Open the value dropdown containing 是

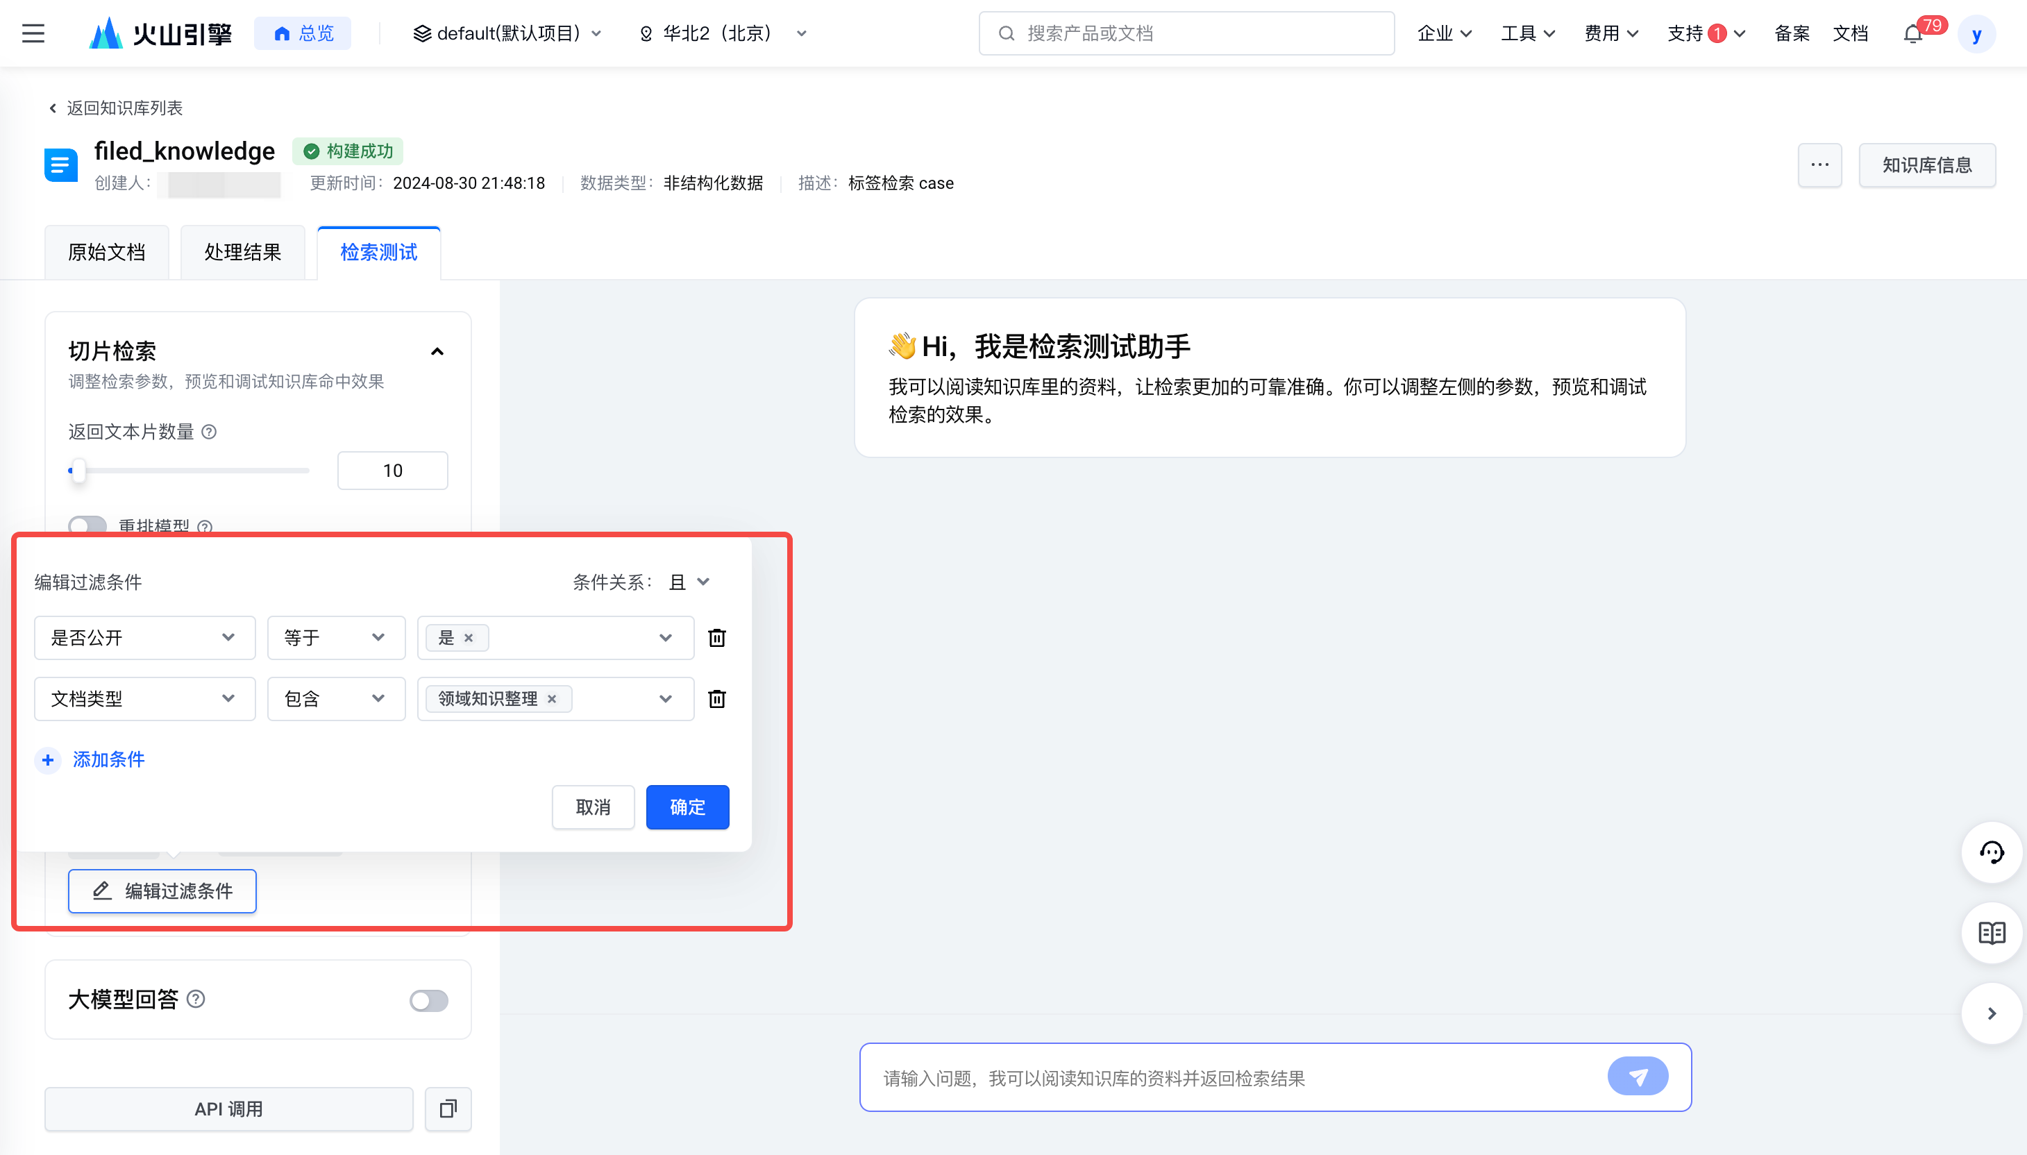tap(555, 638)
